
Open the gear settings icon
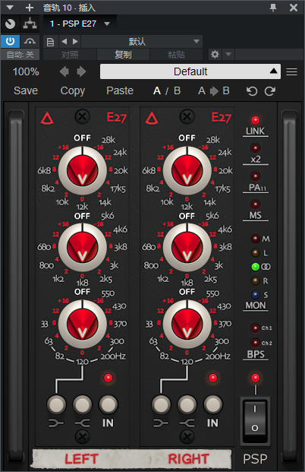tap(215, 55)
